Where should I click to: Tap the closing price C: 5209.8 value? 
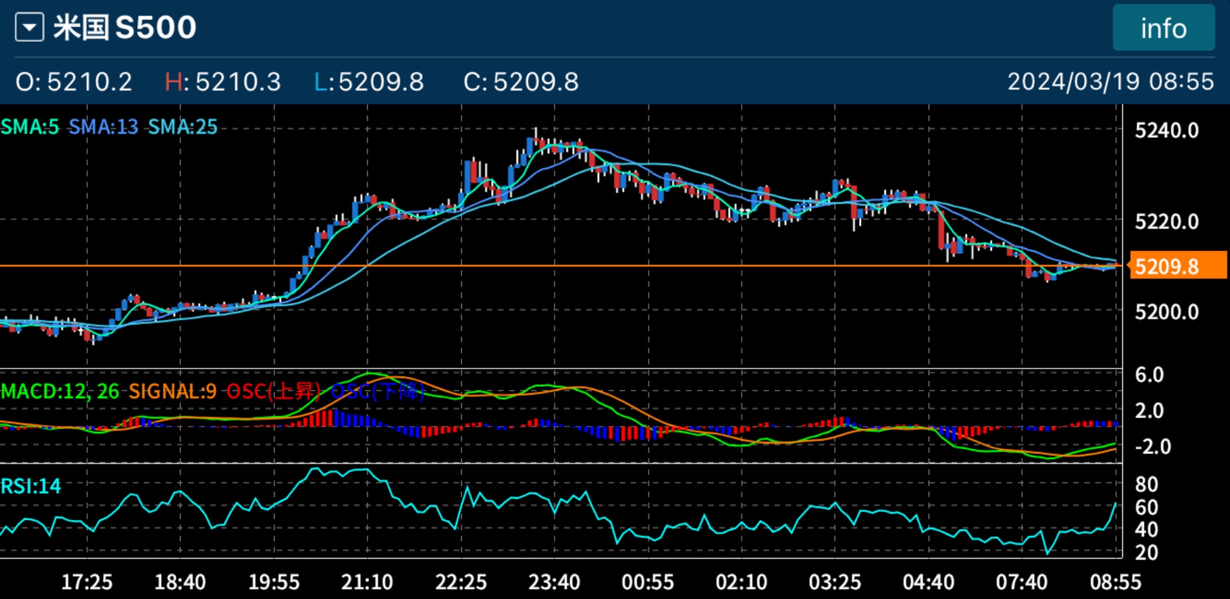coord(521,82)
